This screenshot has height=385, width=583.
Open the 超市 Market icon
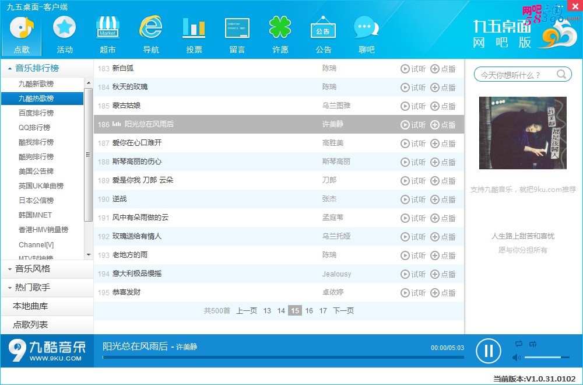point(107,35)
